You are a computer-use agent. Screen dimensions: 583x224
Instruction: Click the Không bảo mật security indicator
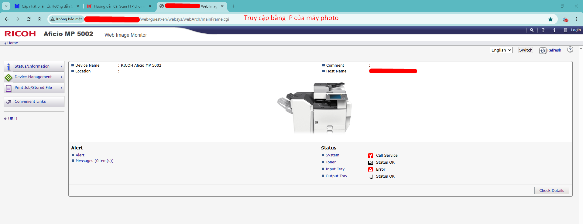click(x=66, y=19)
